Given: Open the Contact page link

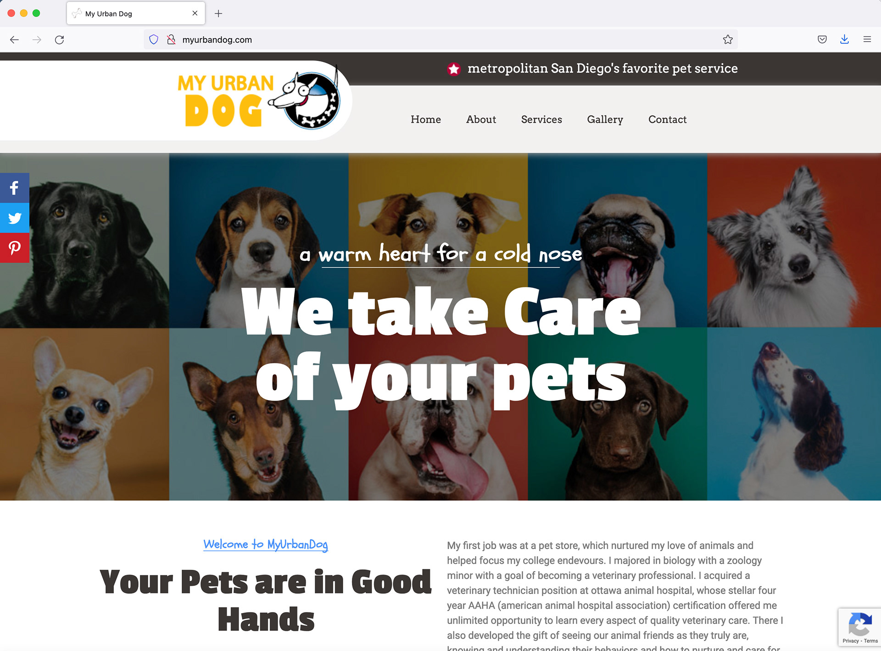Looking at the screenshot, I should pyautogui.click(x=667, y=119).
